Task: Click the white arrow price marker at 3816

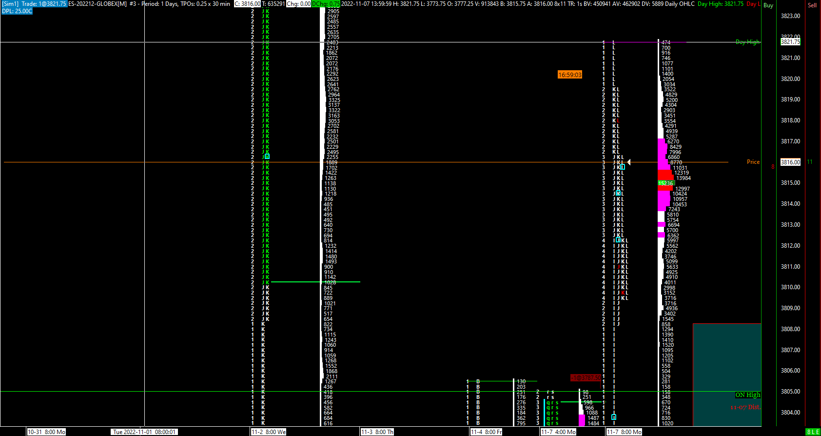Action: (629, 162)
